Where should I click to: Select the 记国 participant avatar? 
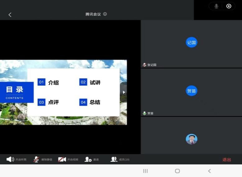(191, 42)
